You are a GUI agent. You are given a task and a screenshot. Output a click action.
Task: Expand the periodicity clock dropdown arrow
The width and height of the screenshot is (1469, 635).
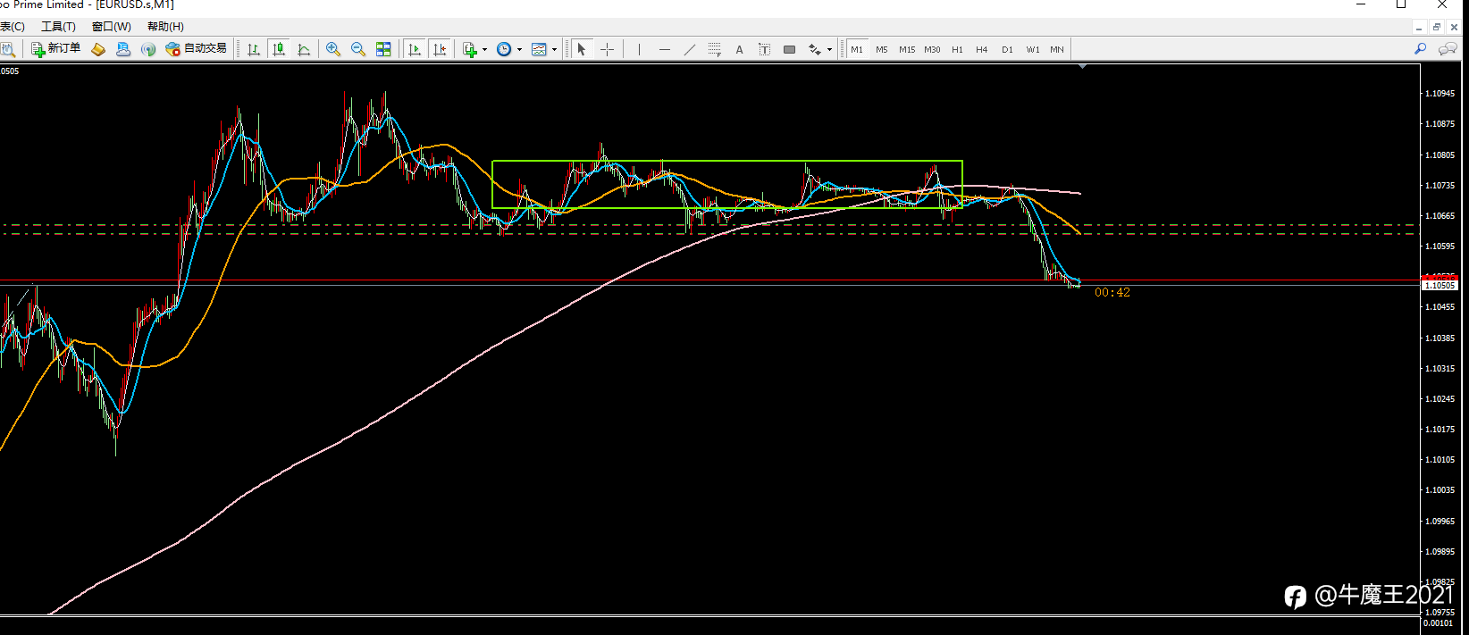[519, 49]
